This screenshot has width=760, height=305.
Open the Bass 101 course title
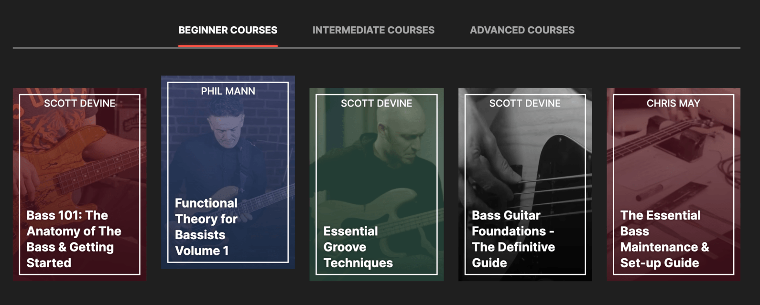click(74, 239)
